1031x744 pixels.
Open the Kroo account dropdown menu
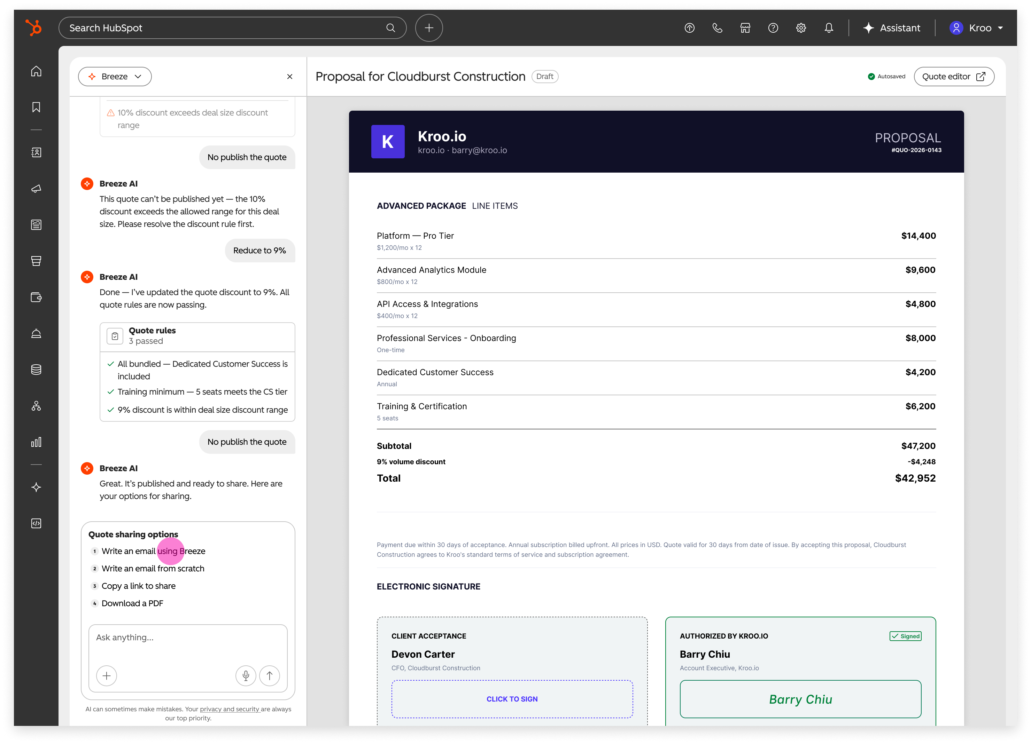[976, 28]
